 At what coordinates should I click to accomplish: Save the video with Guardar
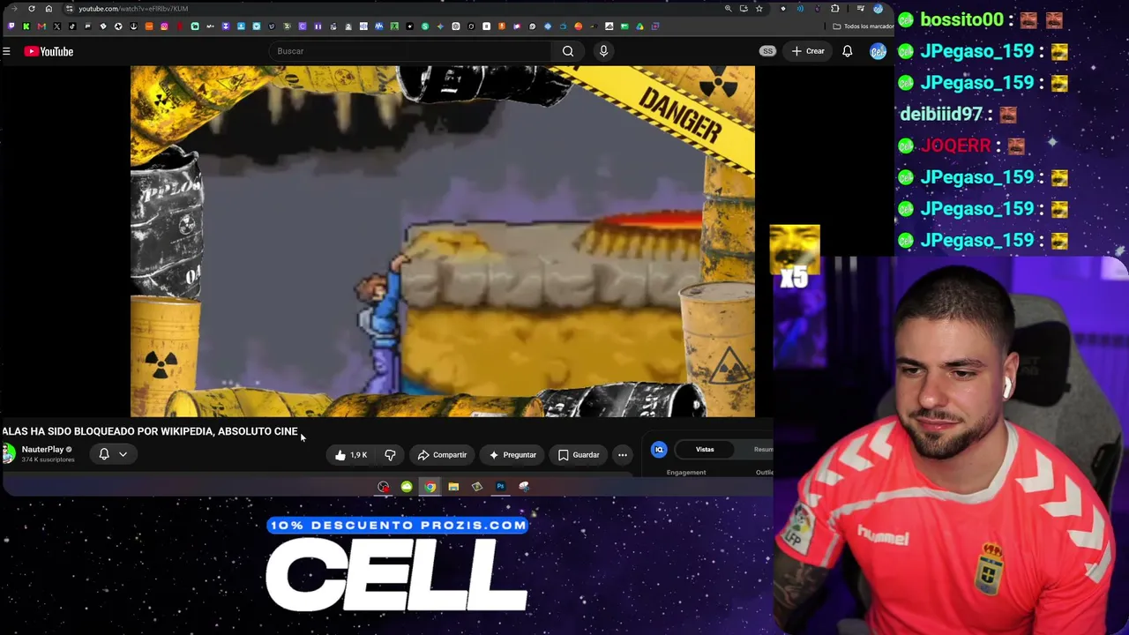click(579, 455)
